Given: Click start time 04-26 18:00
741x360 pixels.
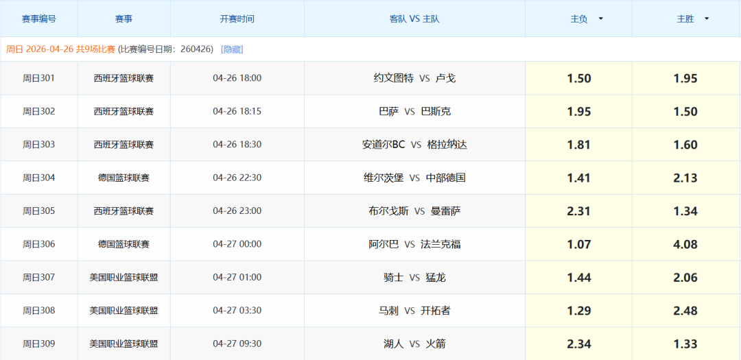Looking at the screenshot, I should [237, 78].
